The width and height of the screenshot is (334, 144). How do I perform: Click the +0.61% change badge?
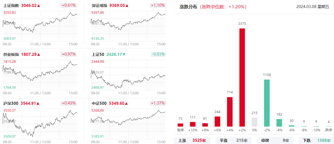click(x=68, y=6)
